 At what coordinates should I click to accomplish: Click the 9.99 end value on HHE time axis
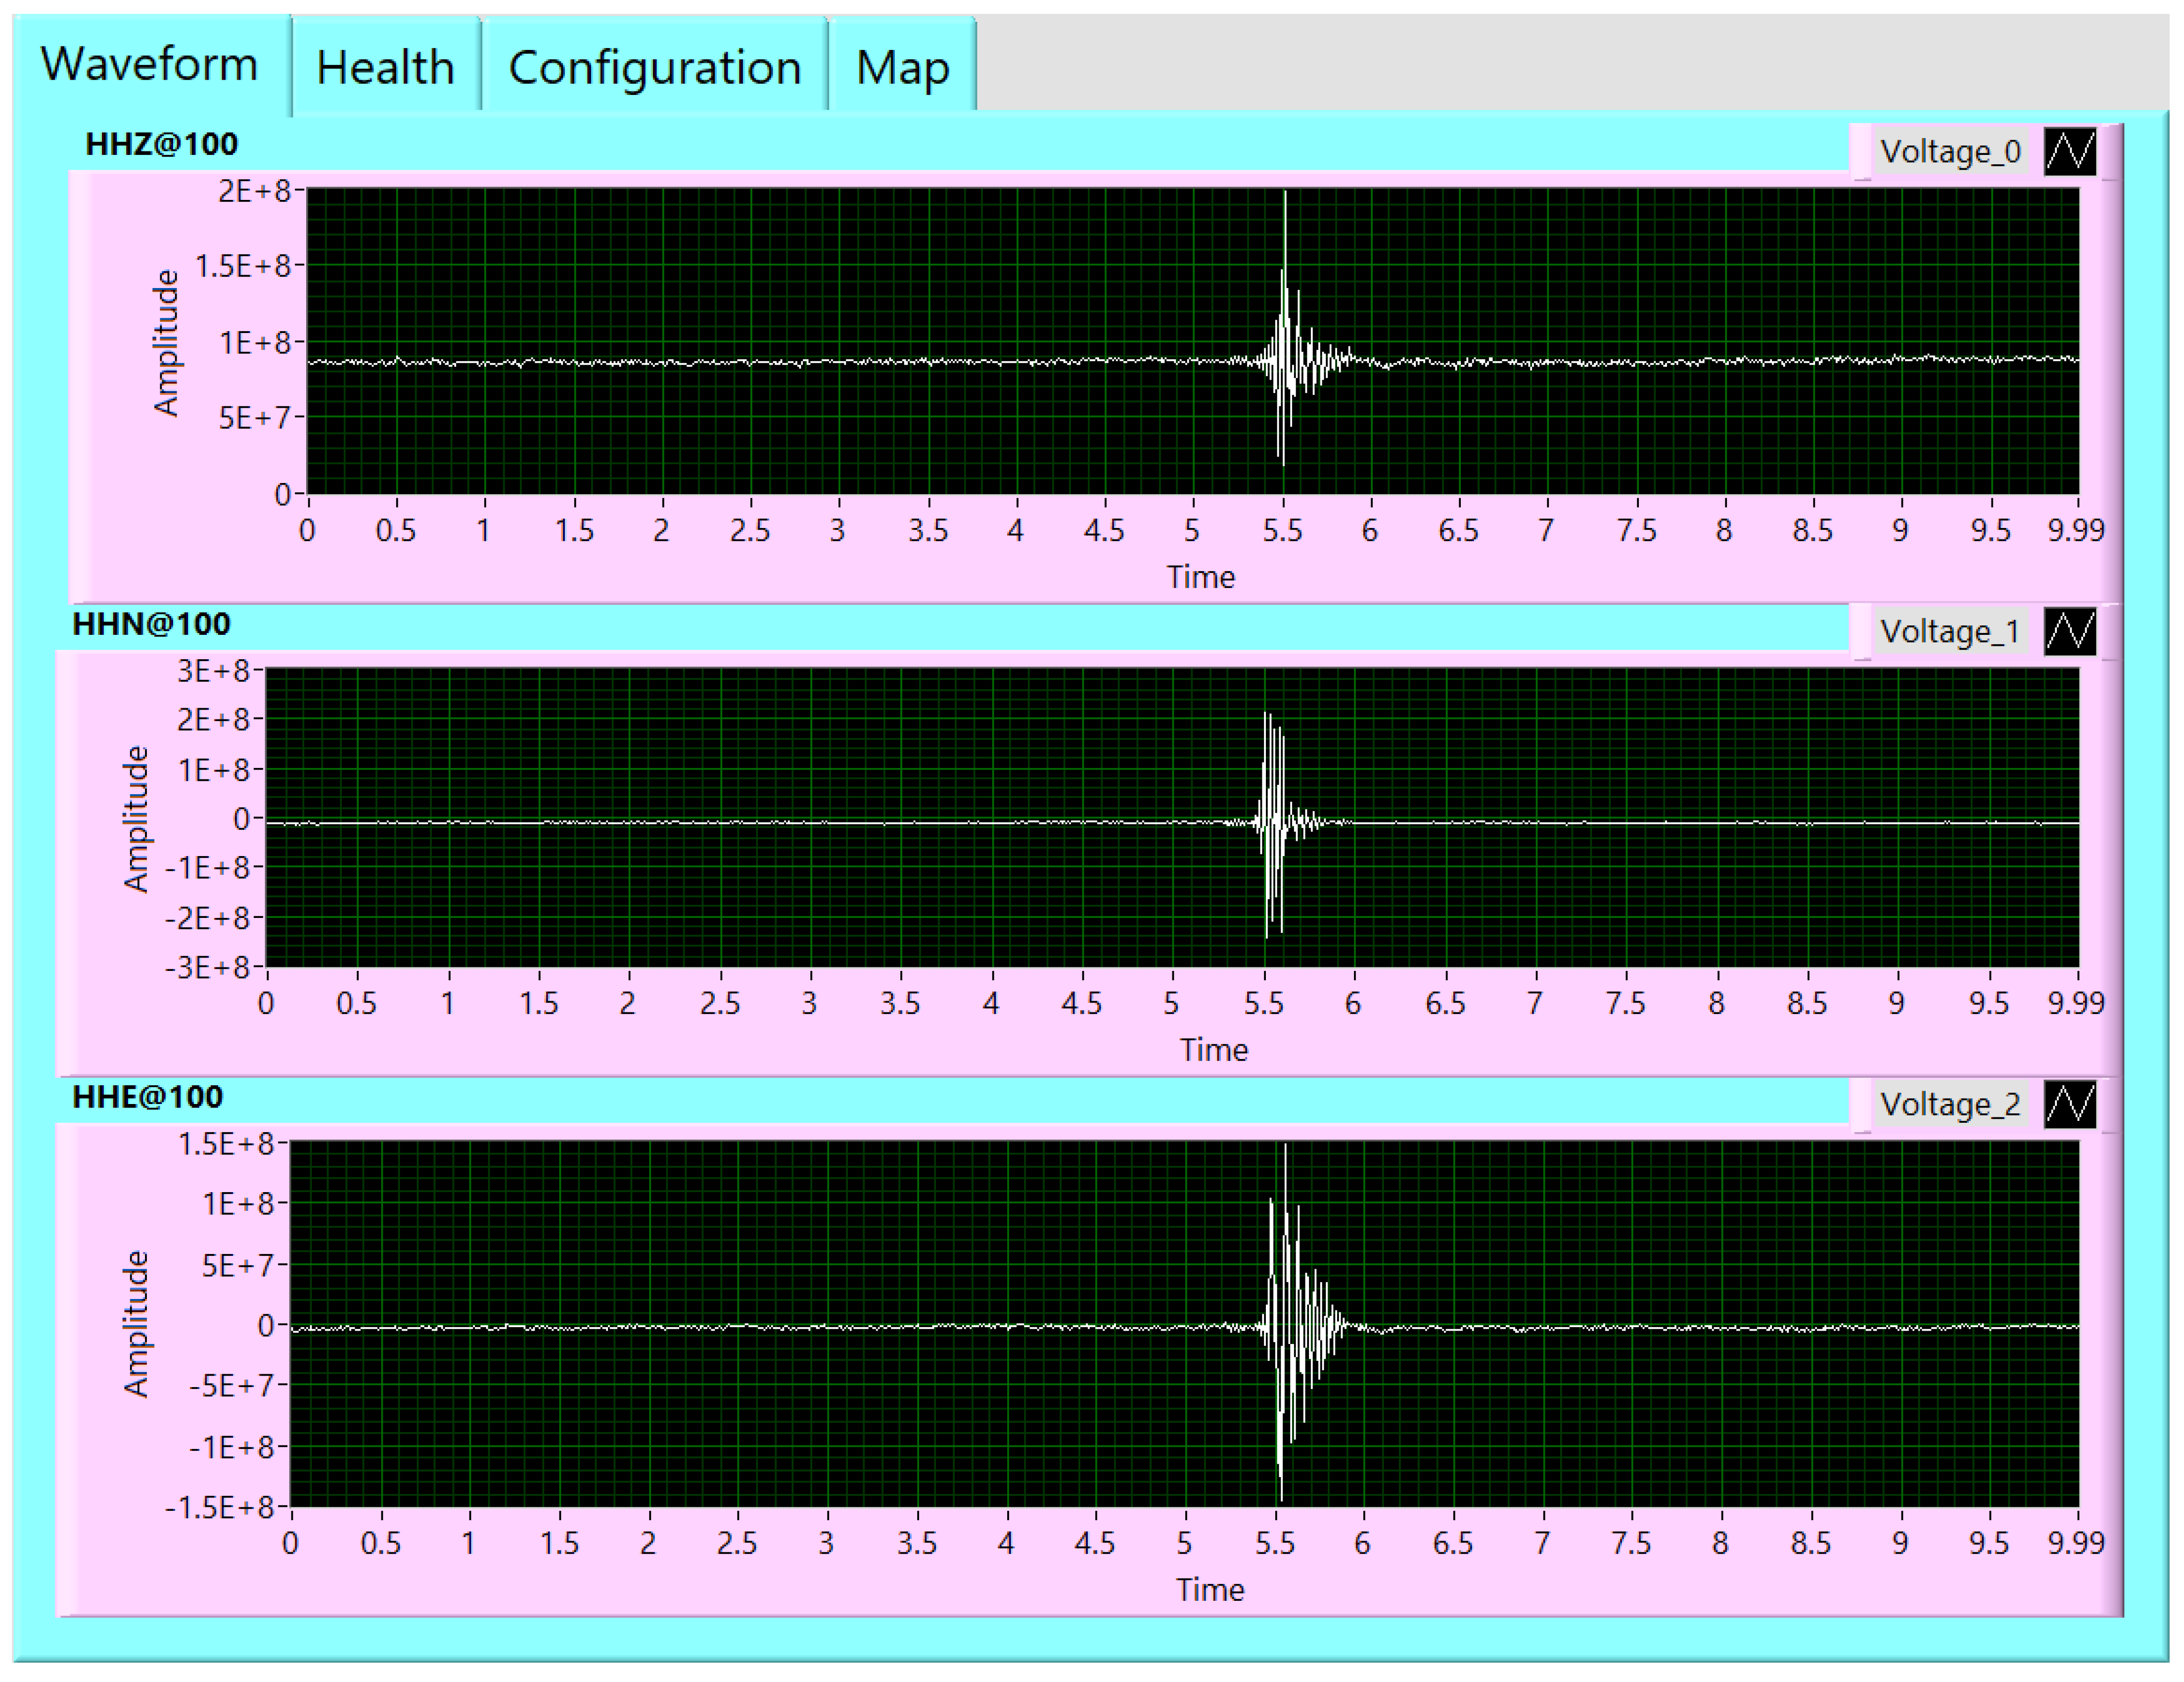[2075, 1543]
